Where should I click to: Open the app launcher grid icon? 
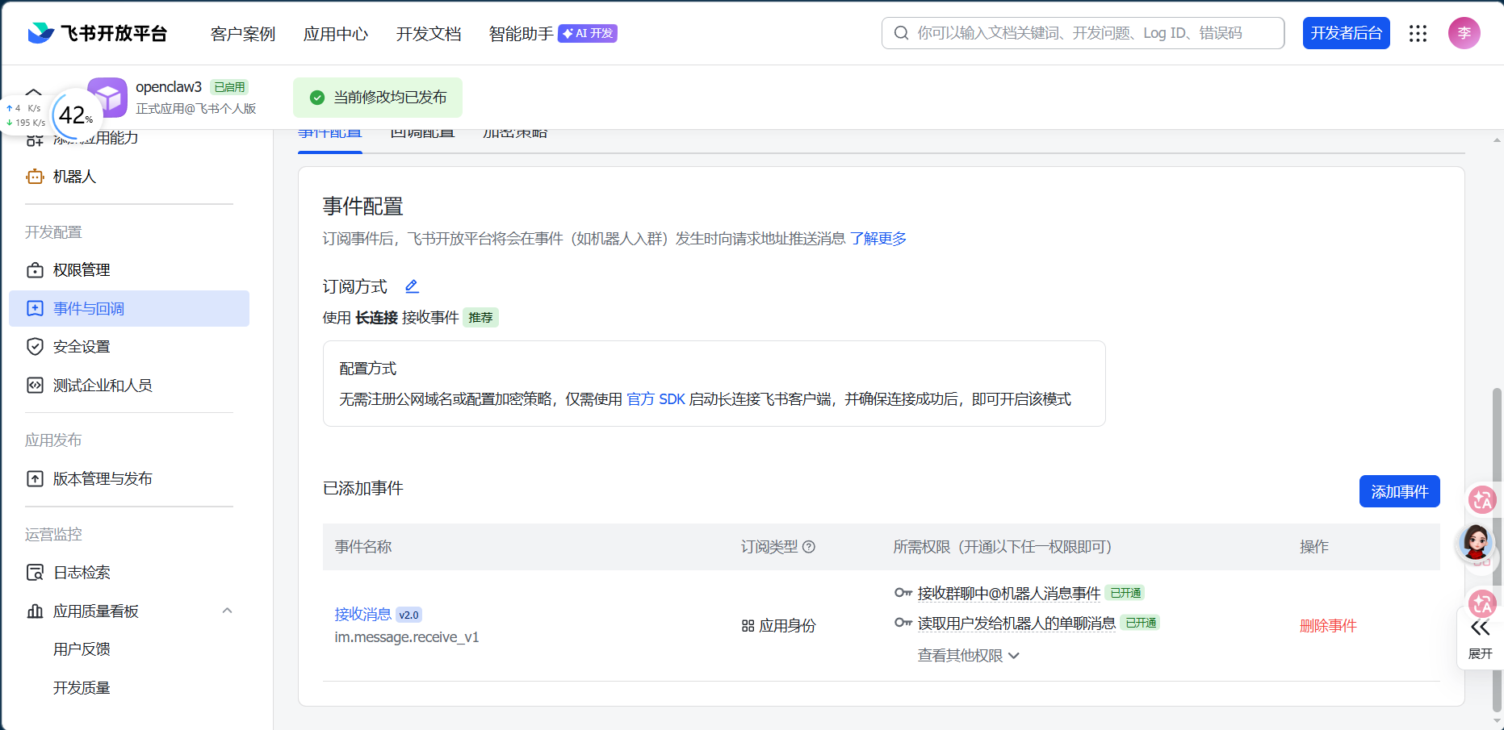pos(1418,33)
